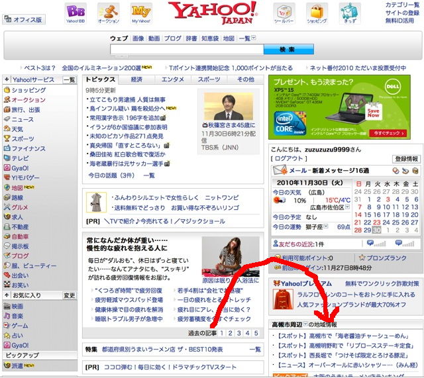Click the 掲示板 speech bubble icon

pos(7,246)
